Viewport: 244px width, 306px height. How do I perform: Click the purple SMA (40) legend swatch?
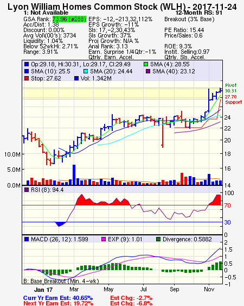pos(148,71)
